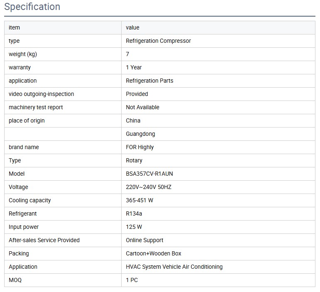Select the '220V~240V 50HZ' voltage value
This screenshot has width=320, height=292.
149,187
